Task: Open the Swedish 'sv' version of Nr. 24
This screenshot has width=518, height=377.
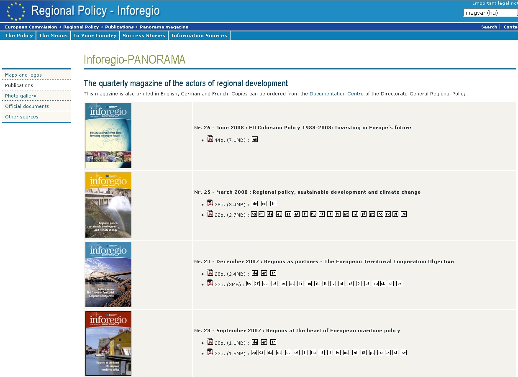Action: tap(399, 284)
